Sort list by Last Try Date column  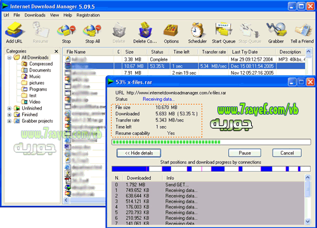[252, 52]
